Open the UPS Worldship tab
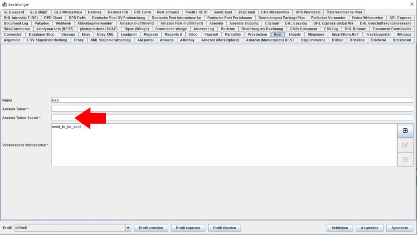 308,12
